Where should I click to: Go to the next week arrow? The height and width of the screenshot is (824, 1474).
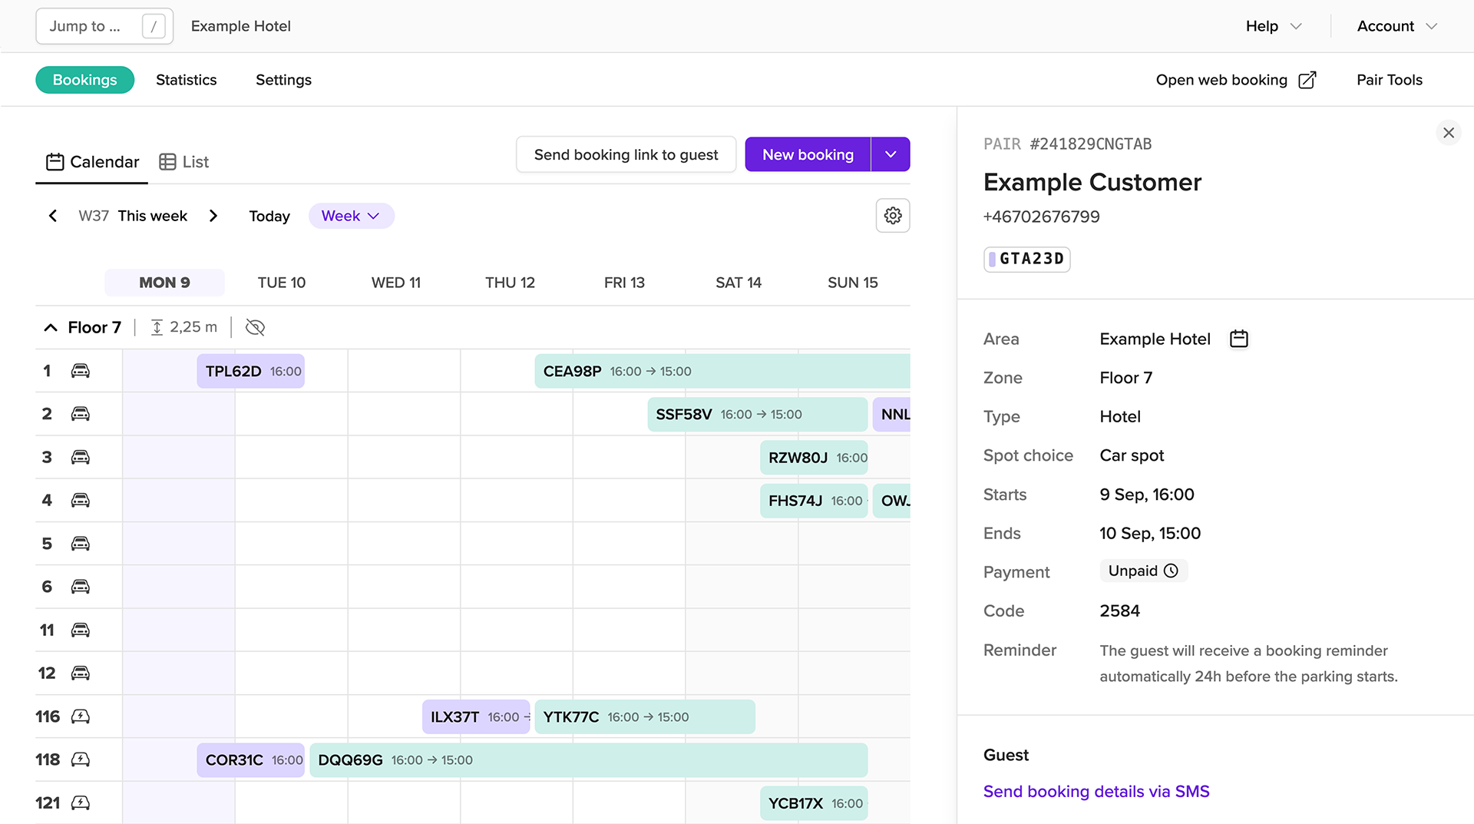click(213, 216)
